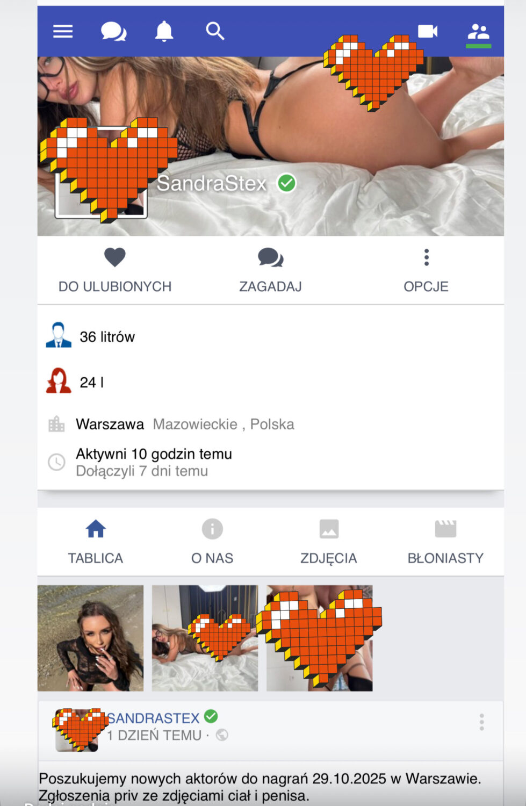526x806 pixels.
Task: Click the search magnifier icon
Action: tap(215, 31)
